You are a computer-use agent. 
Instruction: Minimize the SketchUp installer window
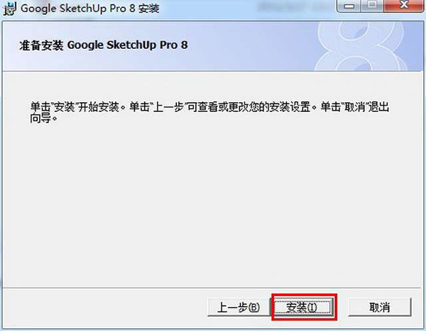349,6
